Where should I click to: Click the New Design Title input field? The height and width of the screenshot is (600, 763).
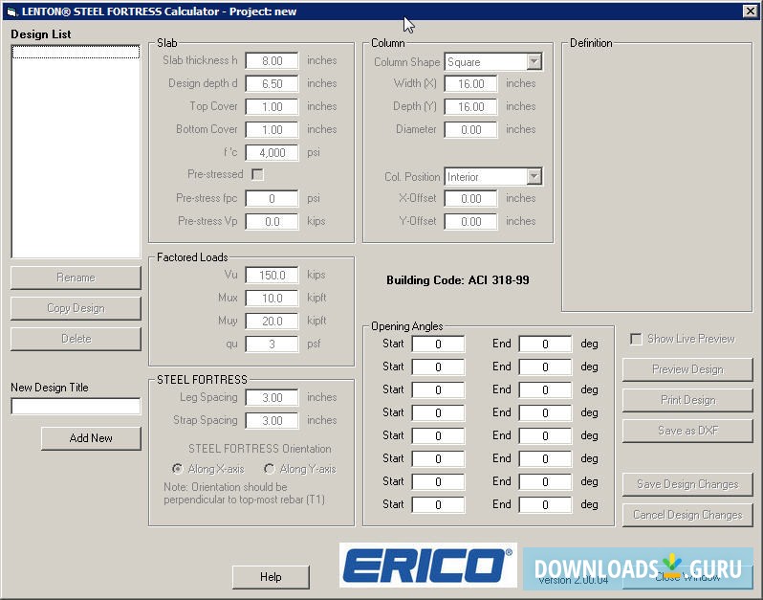tap(76, 406)
